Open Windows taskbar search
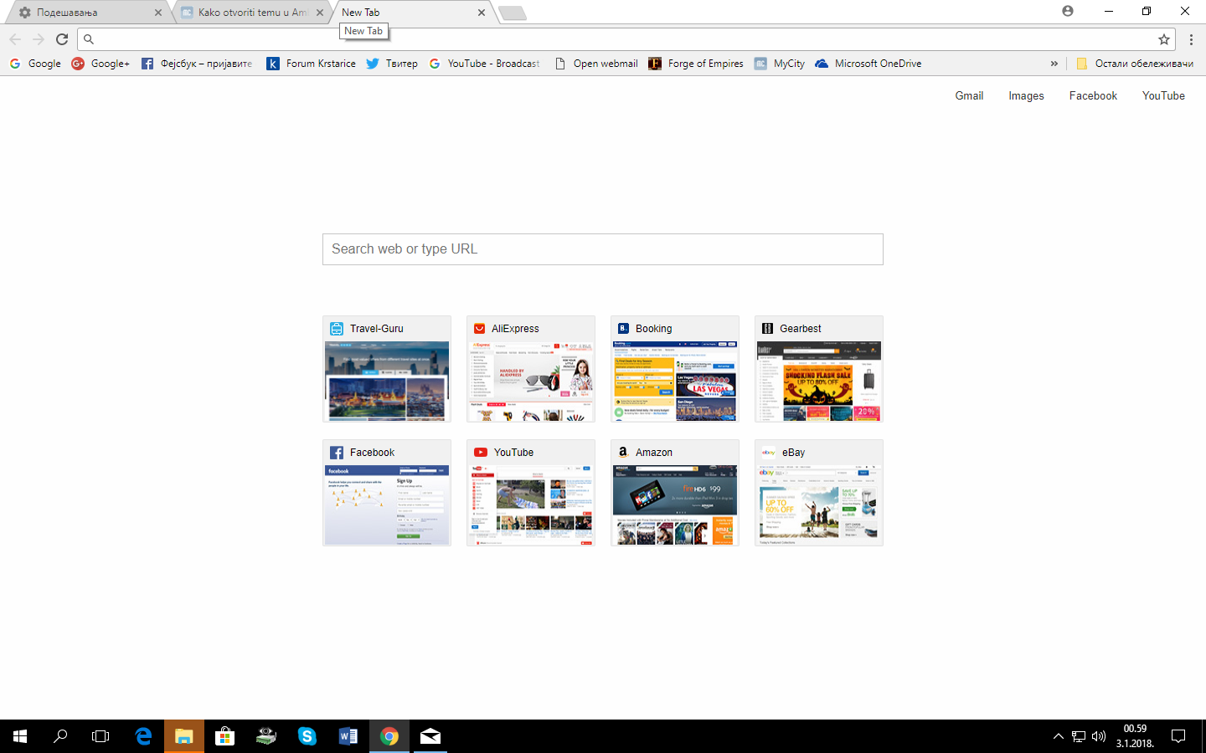This screenshot has width=1206, height=753. pos(60,736)
